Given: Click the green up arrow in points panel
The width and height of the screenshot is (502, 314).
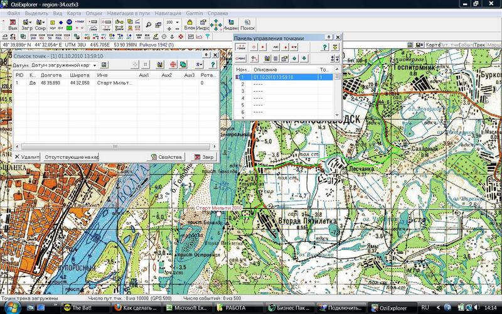Looking at the screenshot, I should coord(294,58).
